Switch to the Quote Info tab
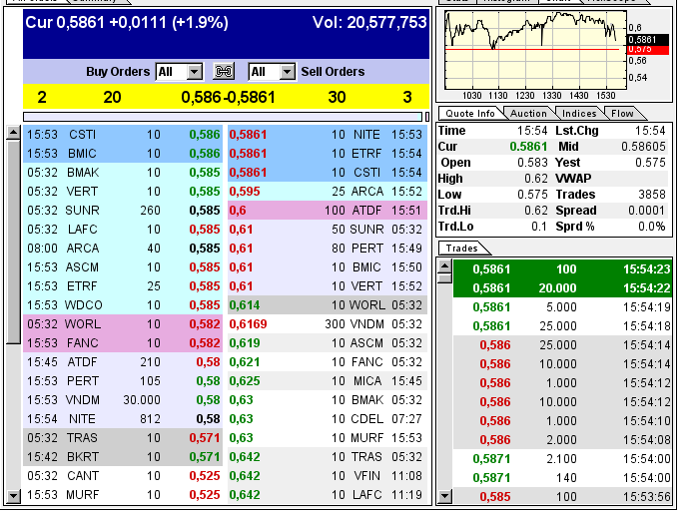This screenshot has width=695, height=513. pyautogui.click(x=470, y=114)
